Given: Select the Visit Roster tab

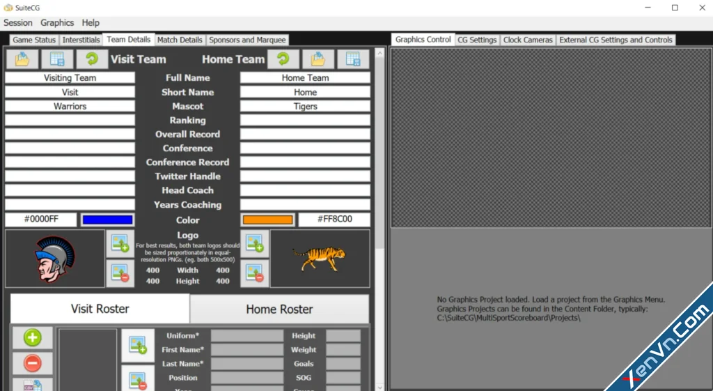Looking at the screenshot, I should tap(100, 309).
